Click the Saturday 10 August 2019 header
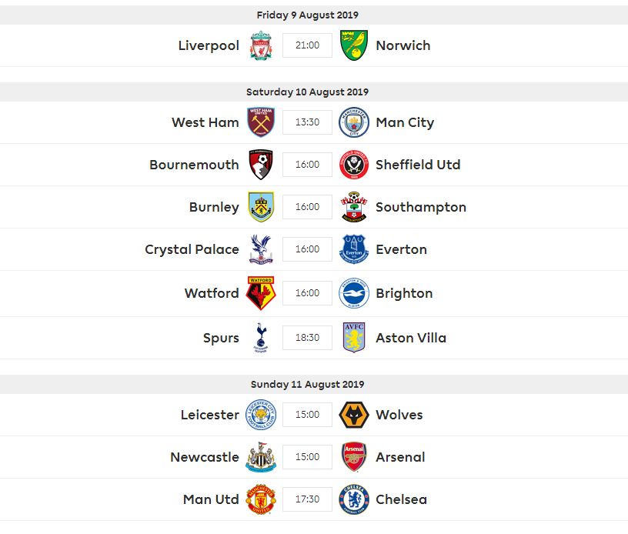Screen dimensions: 628x534 pos(307,92)
